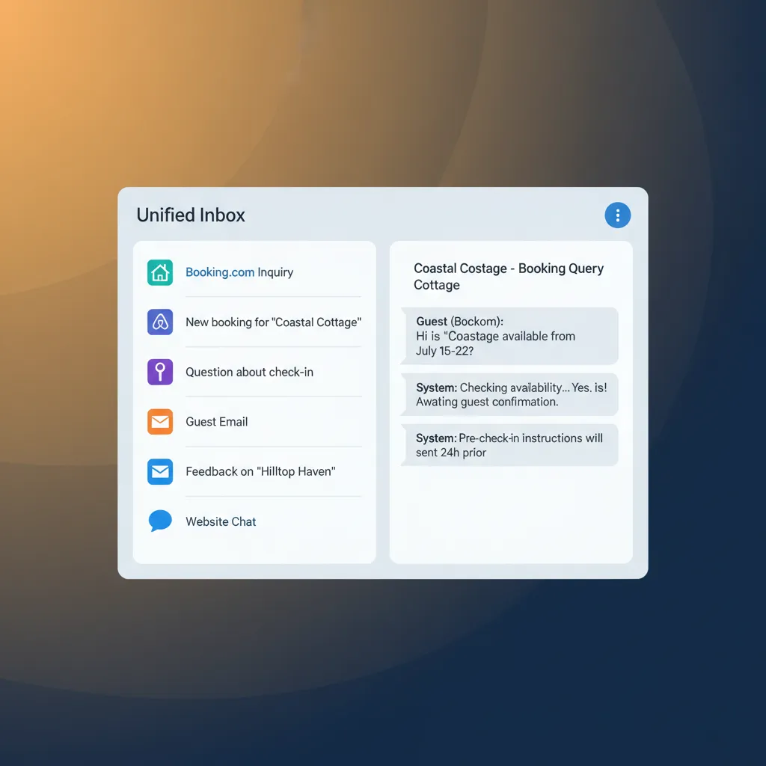Click the blue chat bubble icon

point(160,521)
